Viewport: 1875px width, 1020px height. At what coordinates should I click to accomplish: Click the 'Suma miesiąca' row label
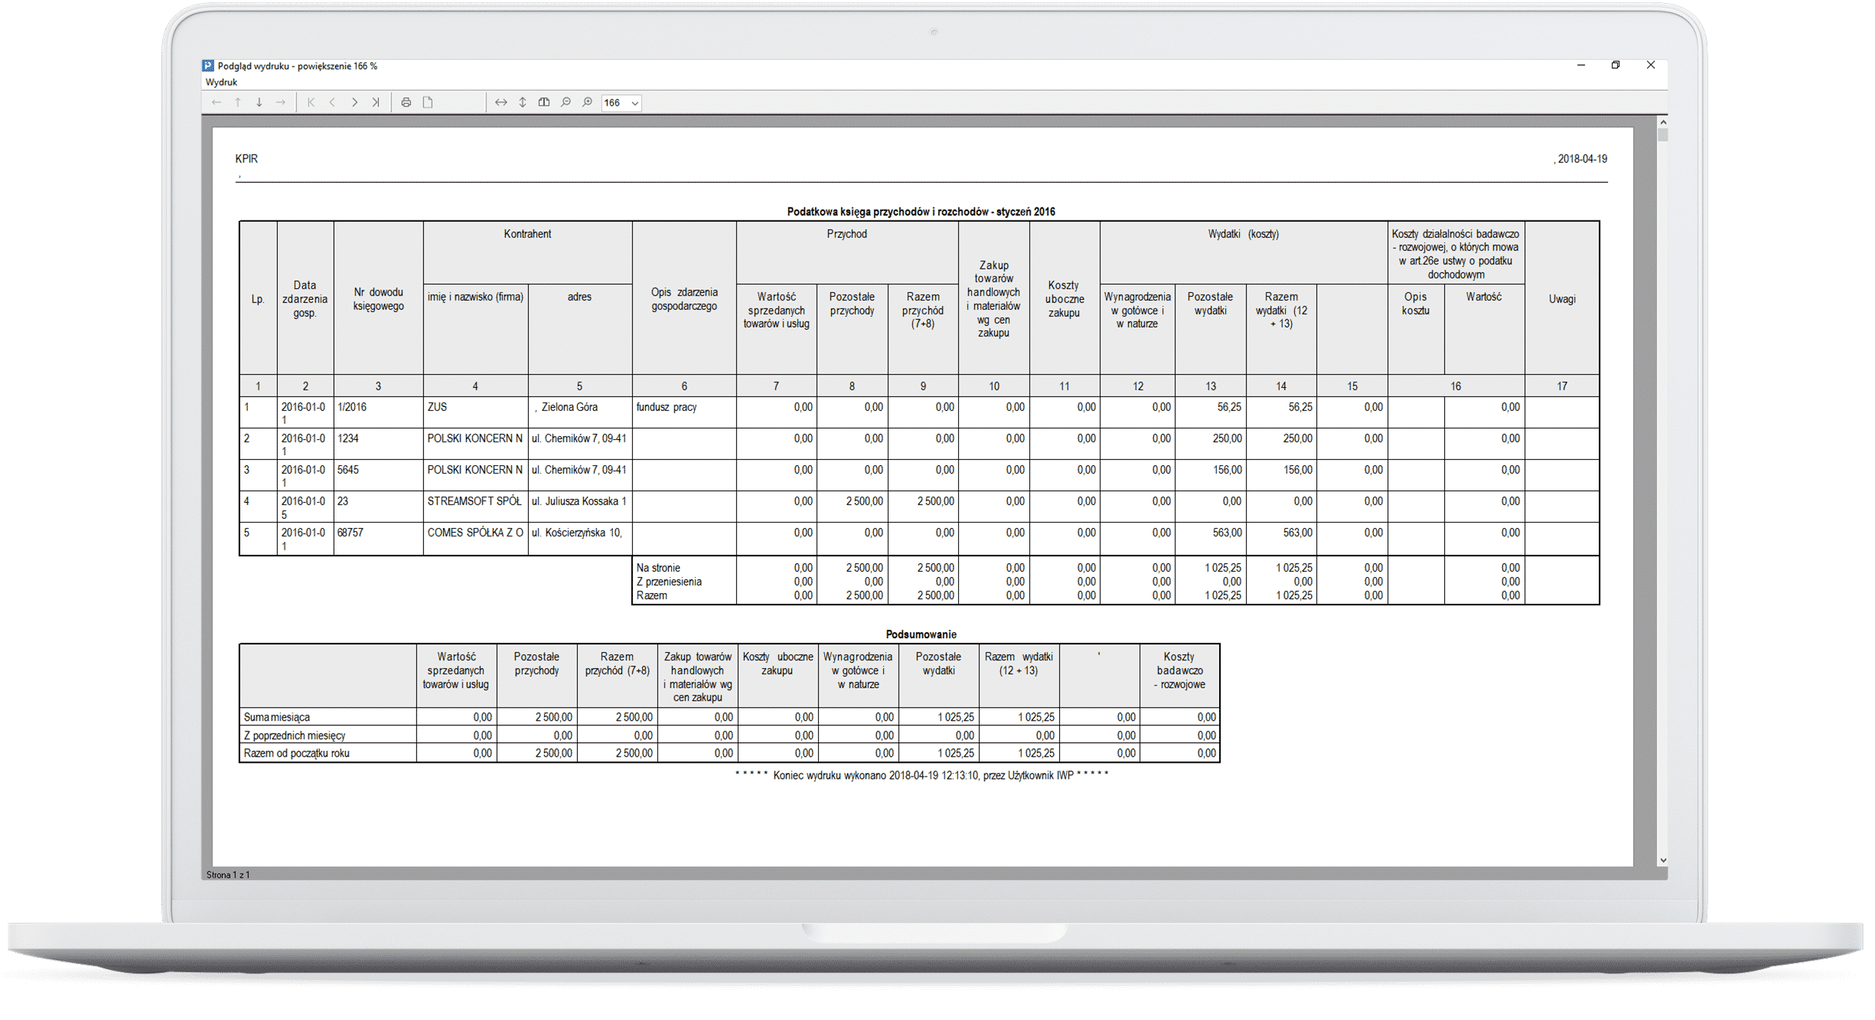click(276, 718)
